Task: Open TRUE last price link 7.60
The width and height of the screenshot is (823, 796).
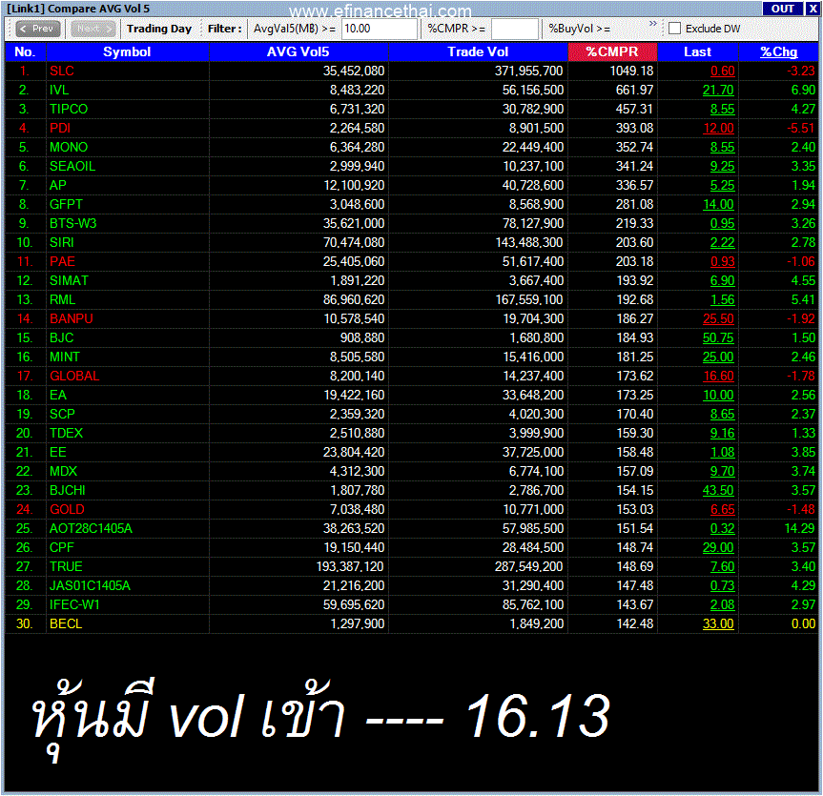Action: 723,566
